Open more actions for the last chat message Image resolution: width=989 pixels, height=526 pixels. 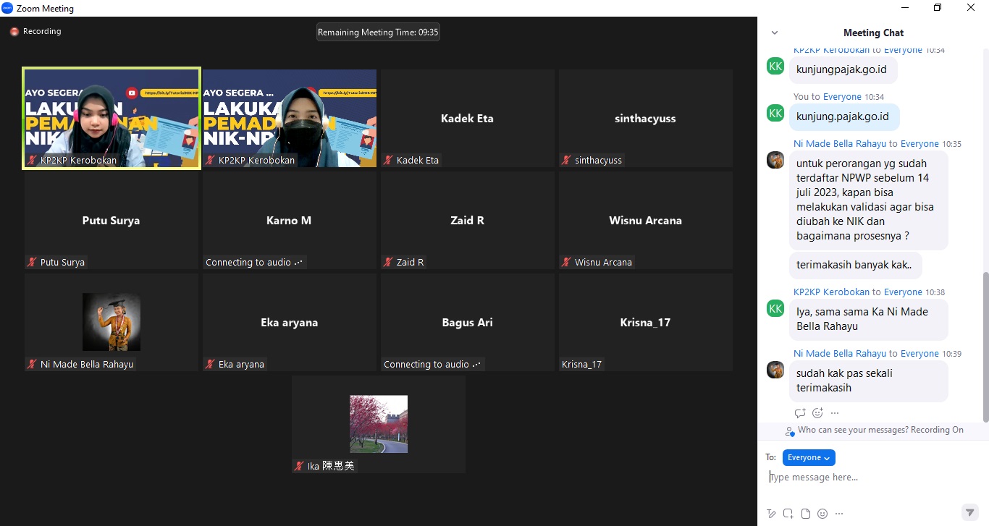(835, 413)
